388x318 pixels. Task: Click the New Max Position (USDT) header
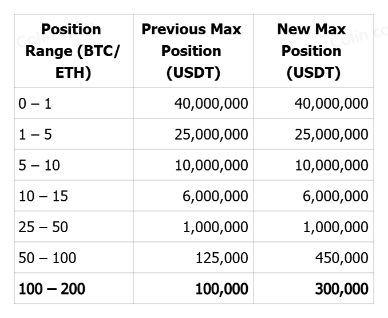pos(311,51)
